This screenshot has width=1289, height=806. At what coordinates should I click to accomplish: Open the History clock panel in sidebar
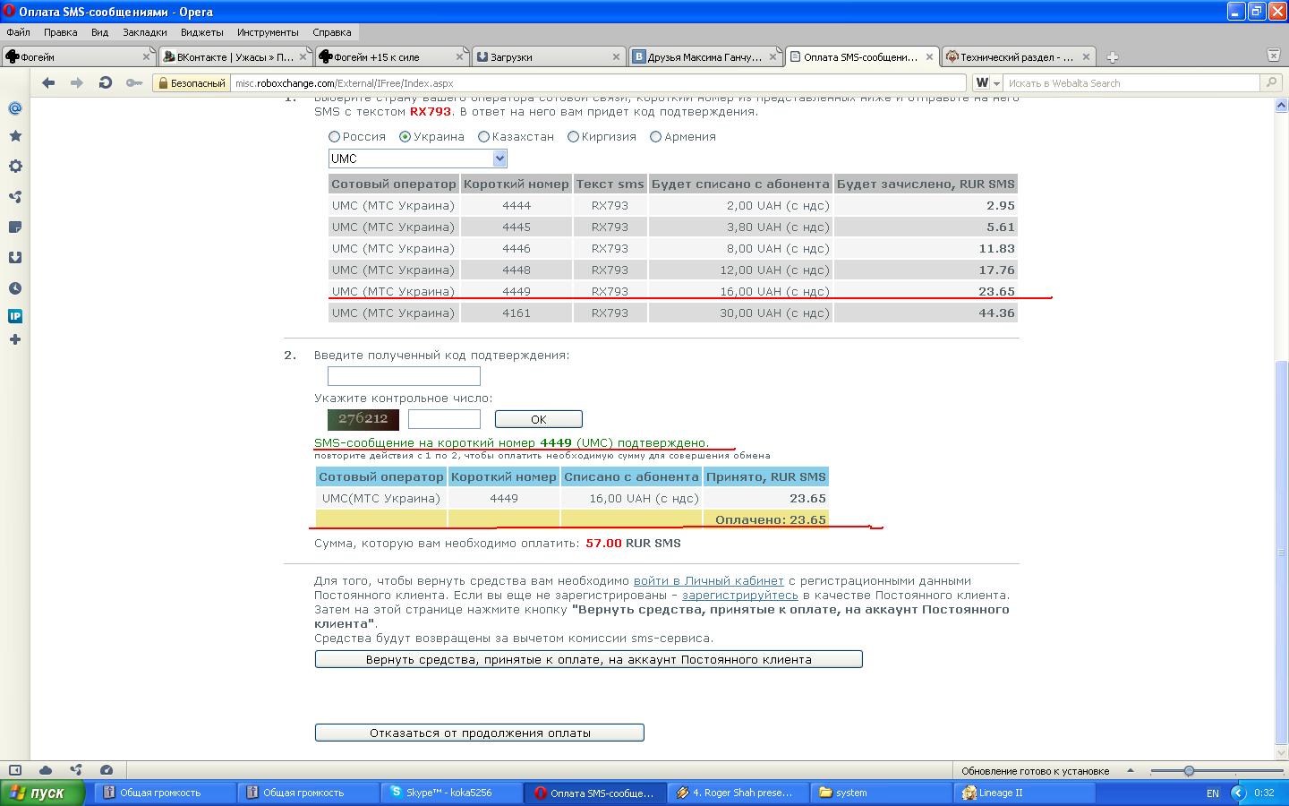click(x=15, y=288)
